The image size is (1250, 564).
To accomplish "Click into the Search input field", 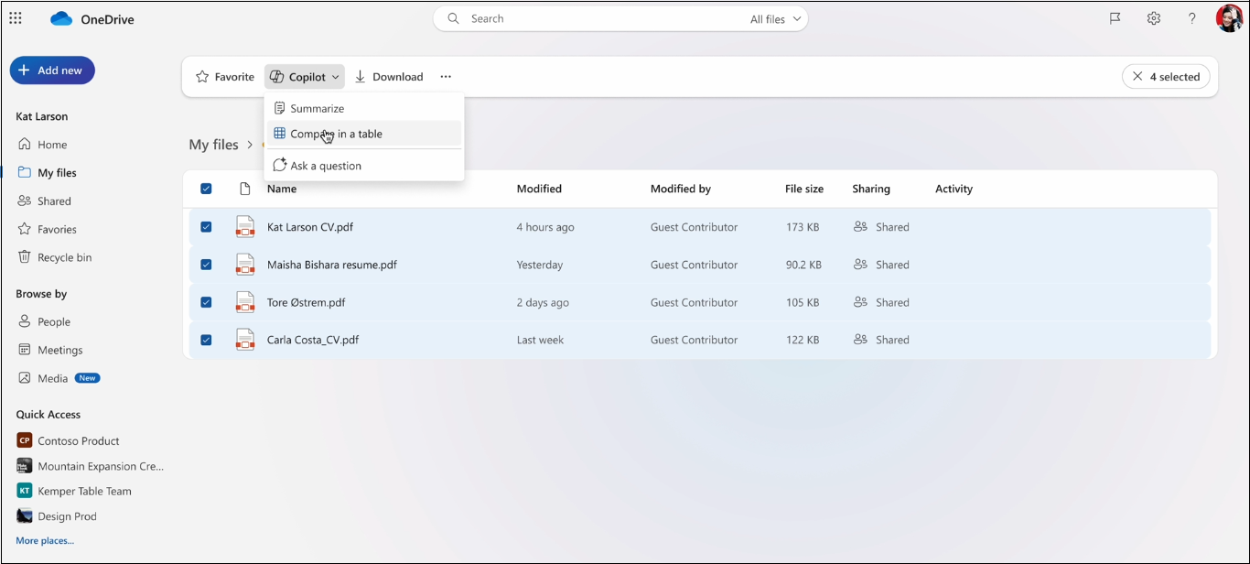I will (x=595, y=18).
